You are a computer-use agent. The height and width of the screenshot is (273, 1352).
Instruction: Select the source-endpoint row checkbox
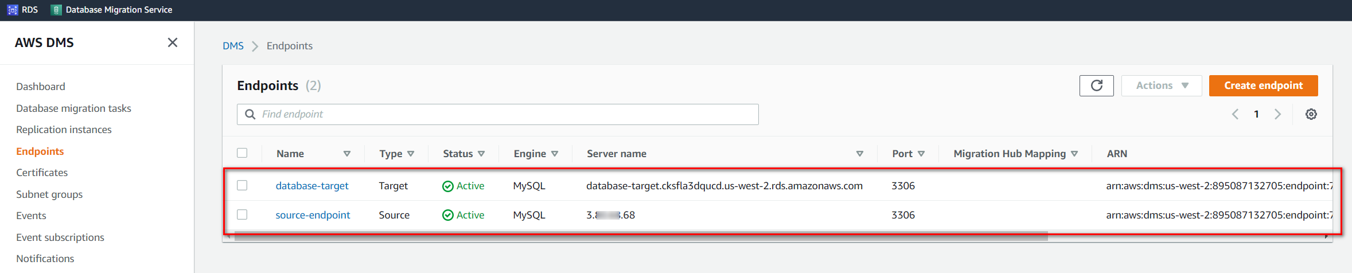(242, 214)
